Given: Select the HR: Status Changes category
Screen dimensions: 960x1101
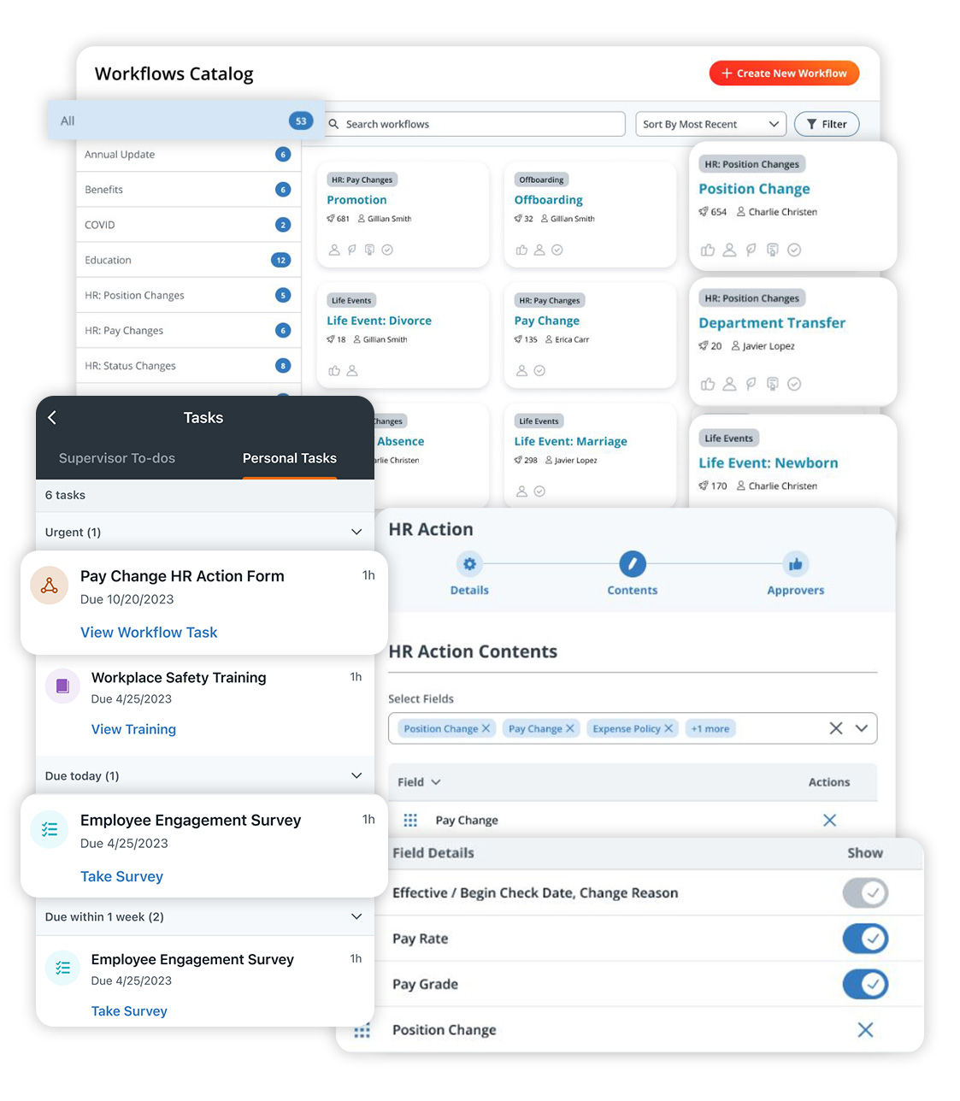Looking at the screenshot, I should pos(188,366).
